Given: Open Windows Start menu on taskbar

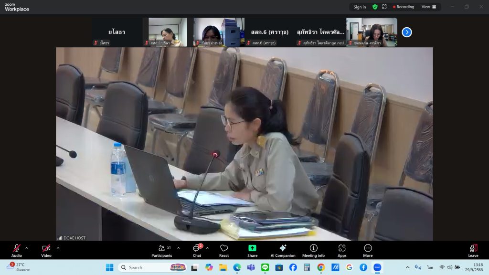Looking at the screenshot, I should coord(109,267).
